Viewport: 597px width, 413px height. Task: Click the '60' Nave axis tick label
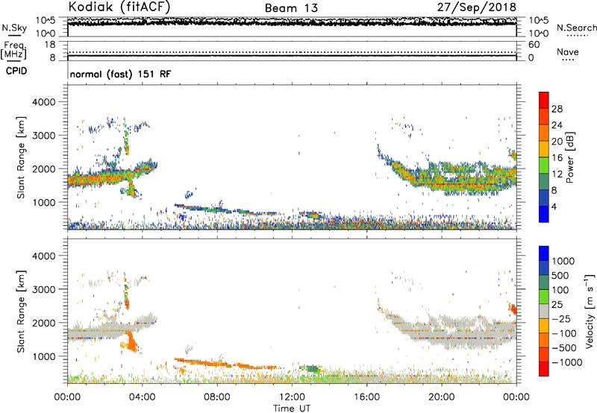tap(534, 45)
